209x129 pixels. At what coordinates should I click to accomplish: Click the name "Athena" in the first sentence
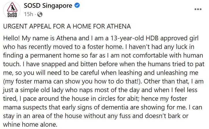(x=61, y=38)
